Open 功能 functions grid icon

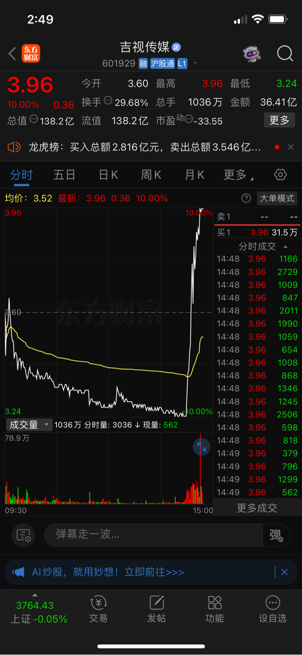(215, 609)
